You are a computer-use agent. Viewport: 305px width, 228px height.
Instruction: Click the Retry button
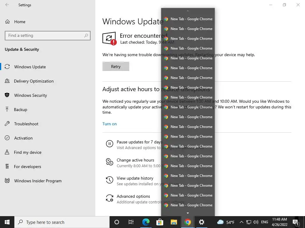(x=116, y=66)
